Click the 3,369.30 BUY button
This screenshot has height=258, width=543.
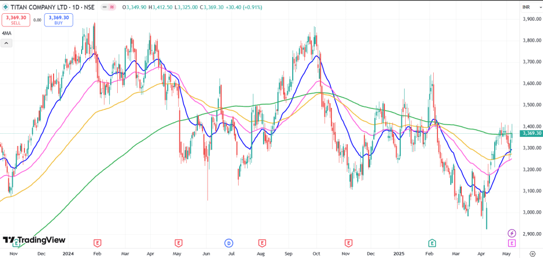pyautogui.click(x=58, y=20)
